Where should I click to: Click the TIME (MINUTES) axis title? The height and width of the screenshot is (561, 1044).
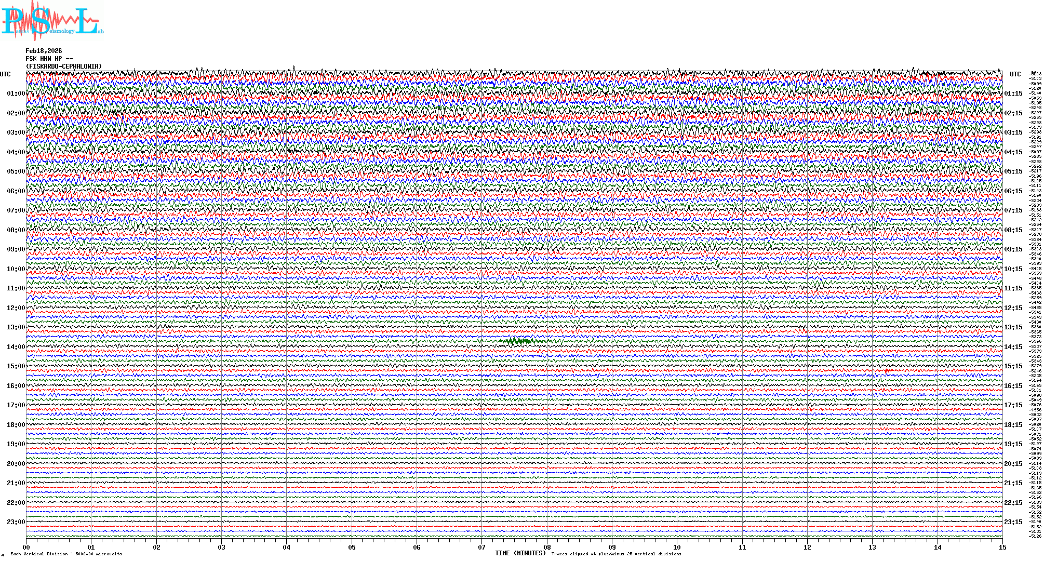coord(520,553)
